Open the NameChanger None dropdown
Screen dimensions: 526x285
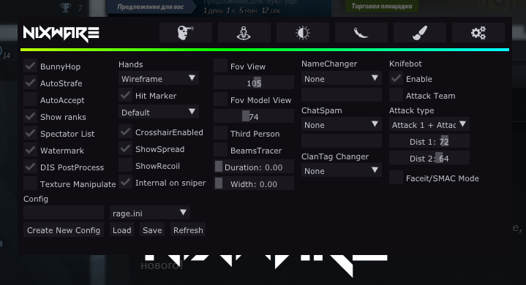(342, 78)
